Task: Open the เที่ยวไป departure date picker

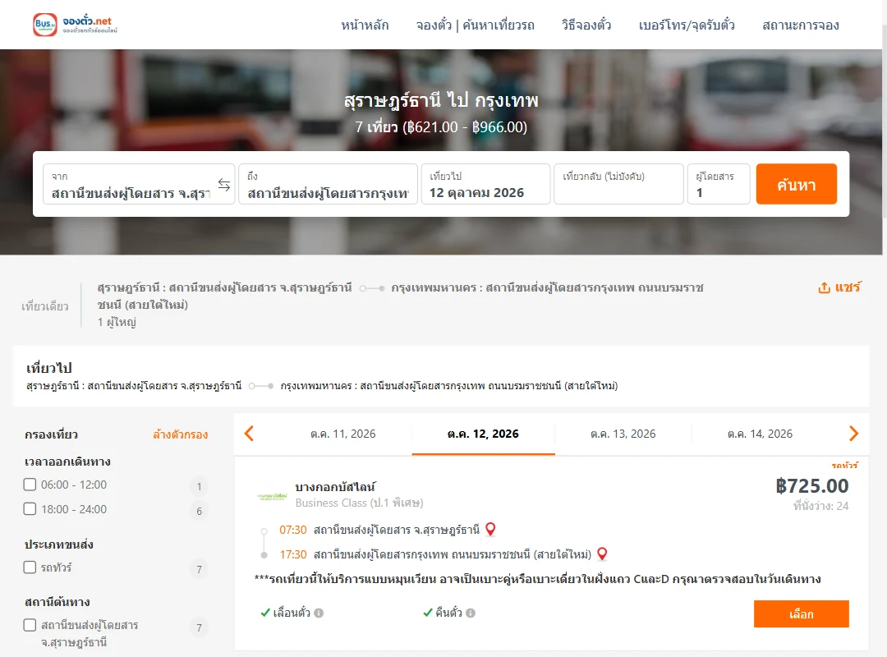Action: tap(486, 184)
